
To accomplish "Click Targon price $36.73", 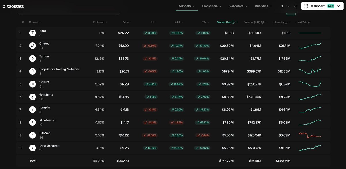I will pyautogui.click(x=124, y=59).
